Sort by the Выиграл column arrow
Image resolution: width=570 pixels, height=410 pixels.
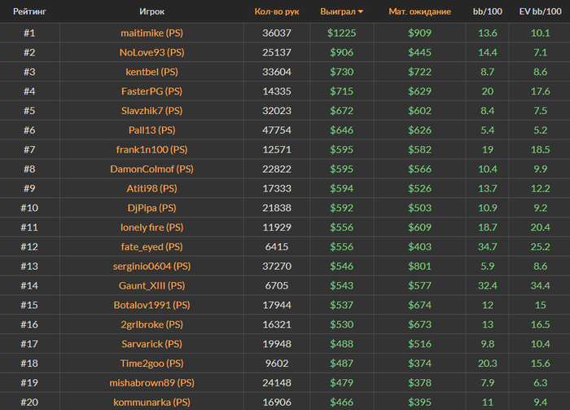pos(361,13)
